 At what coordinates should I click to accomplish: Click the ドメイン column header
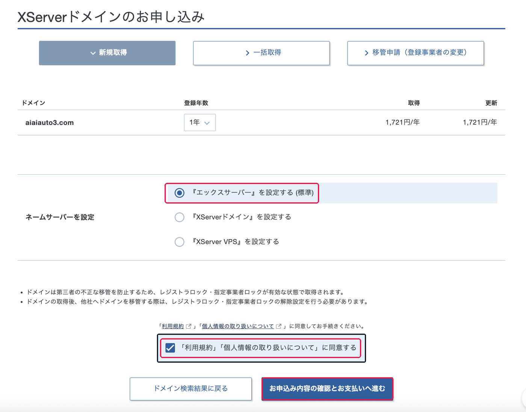(x=33, y=103)
